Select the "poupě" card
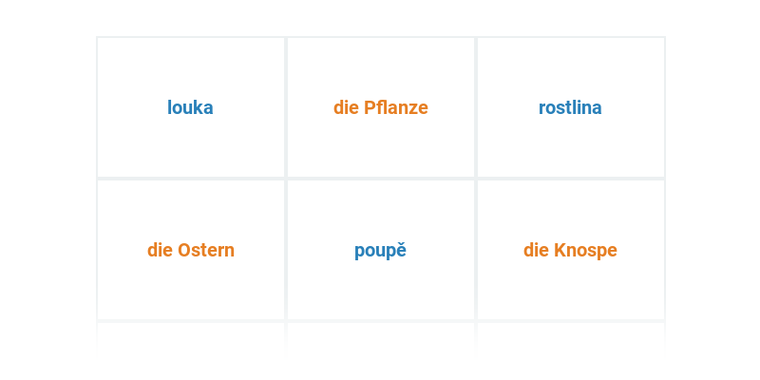 (380, 250)
